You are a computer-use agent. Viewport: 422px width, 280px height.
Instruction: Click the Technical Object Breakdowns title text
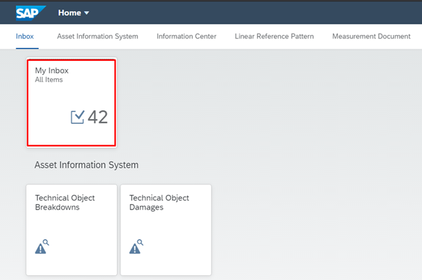pyautogui.click(x=65, y=202)
